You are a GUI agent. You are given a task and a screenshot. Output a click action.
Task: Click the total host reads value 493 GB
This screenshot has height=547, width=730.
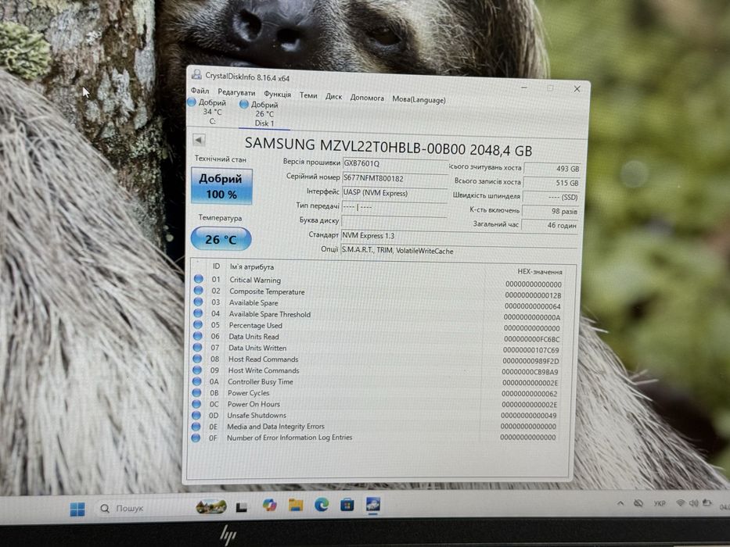(552, 169)
